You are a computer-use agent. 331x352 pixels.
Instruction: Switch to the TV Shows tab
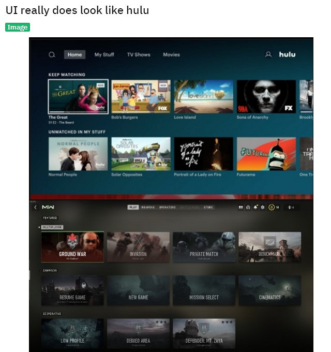pyautogui.click(x=139, y=55)
